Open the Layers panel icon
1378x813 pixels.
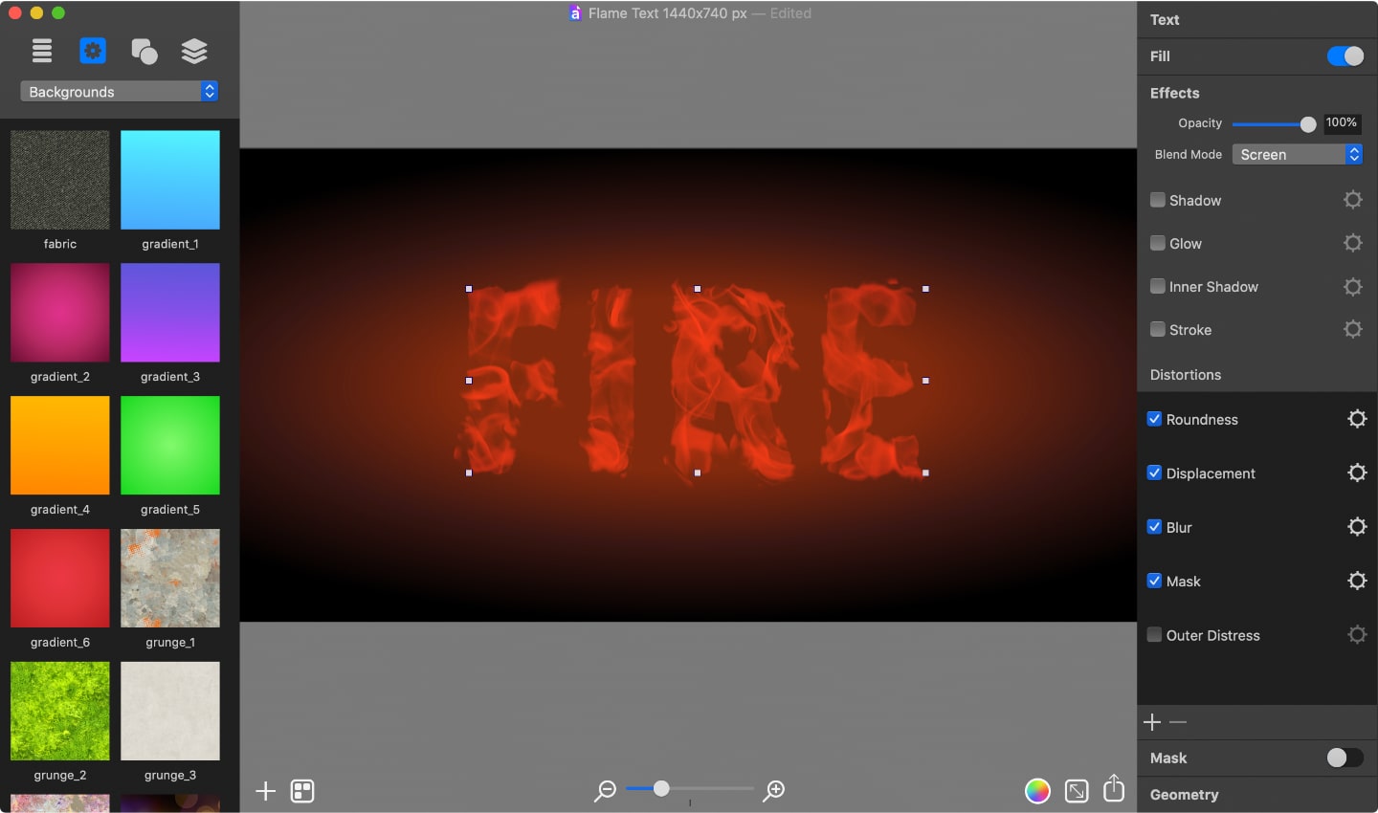[194, 50]
